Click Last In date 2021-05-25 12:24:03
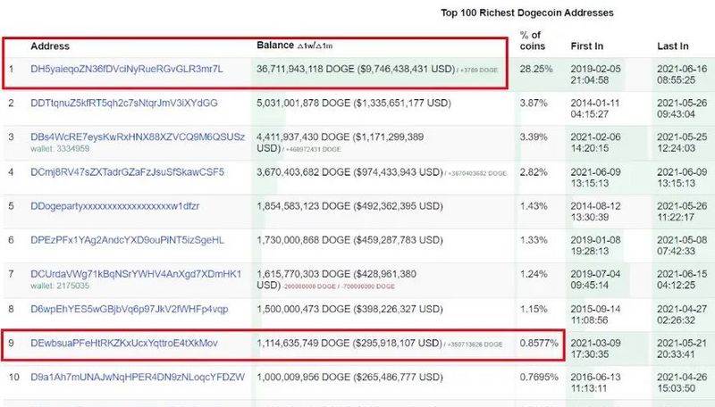 pyautogui.click(x=682, y=143)
